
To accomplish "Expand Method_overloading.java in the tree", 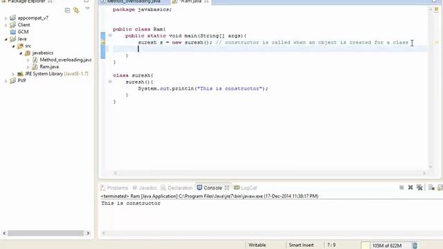I will click(28, 60).
